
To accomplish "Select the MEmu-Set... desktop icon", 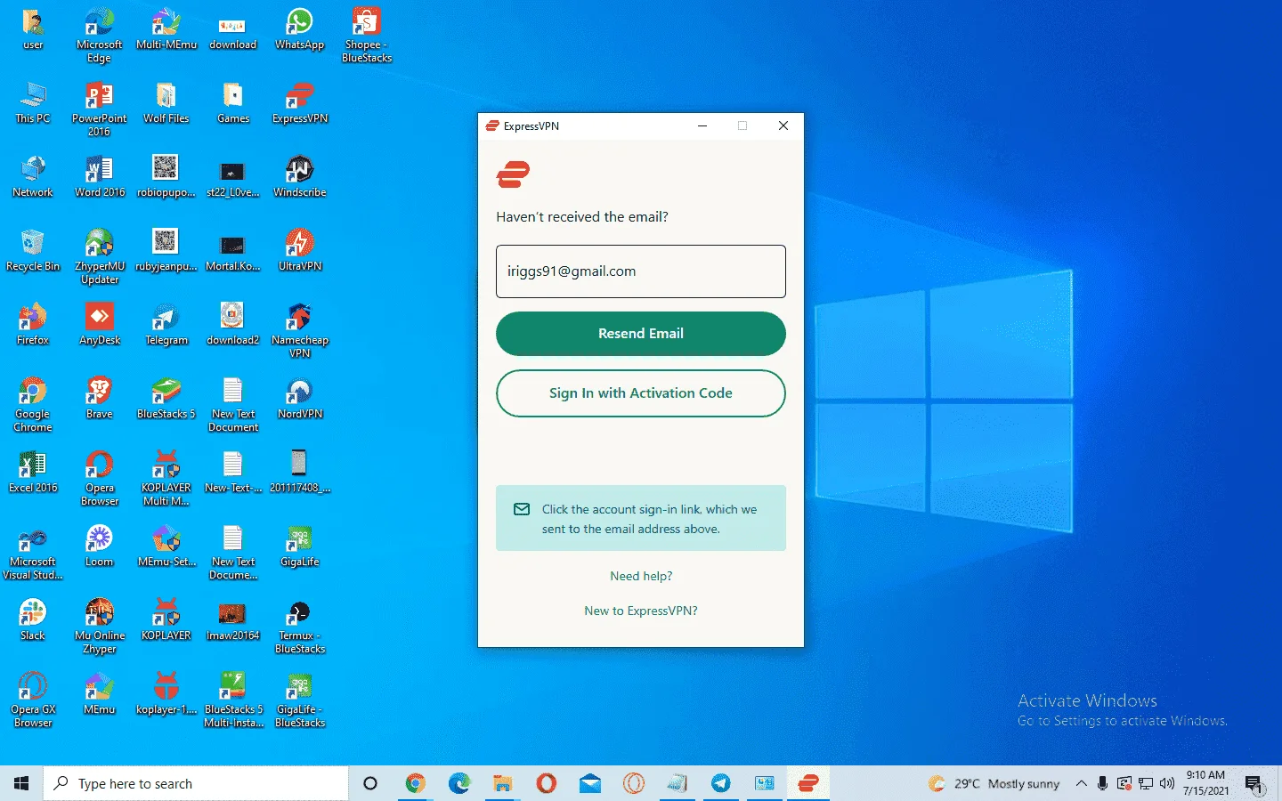I will pyautogui.click(x=166, y=546).
